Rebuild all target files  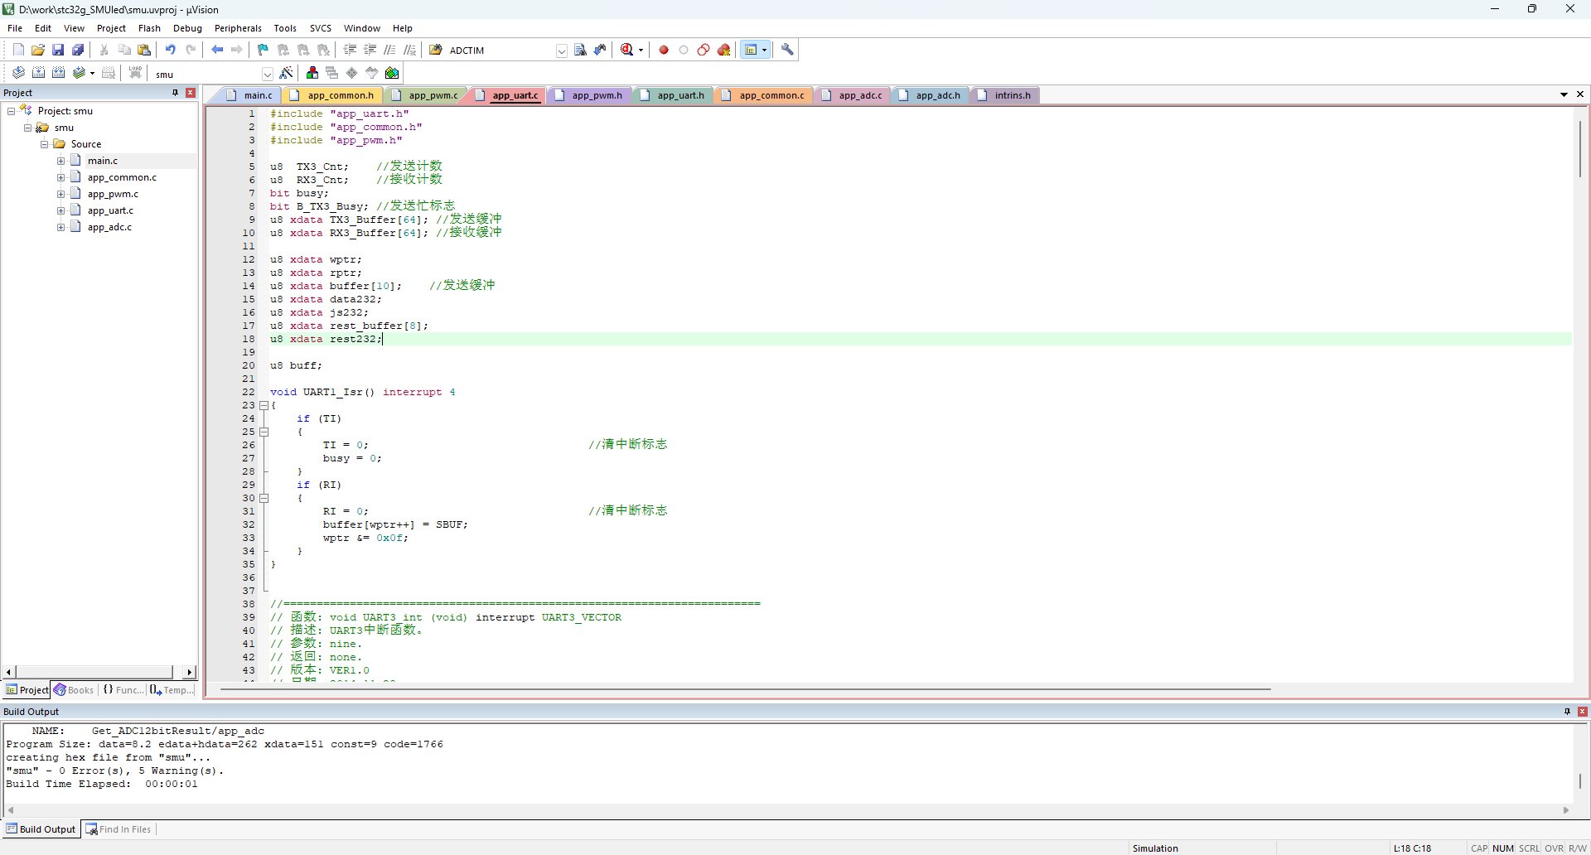coord(58,73)
